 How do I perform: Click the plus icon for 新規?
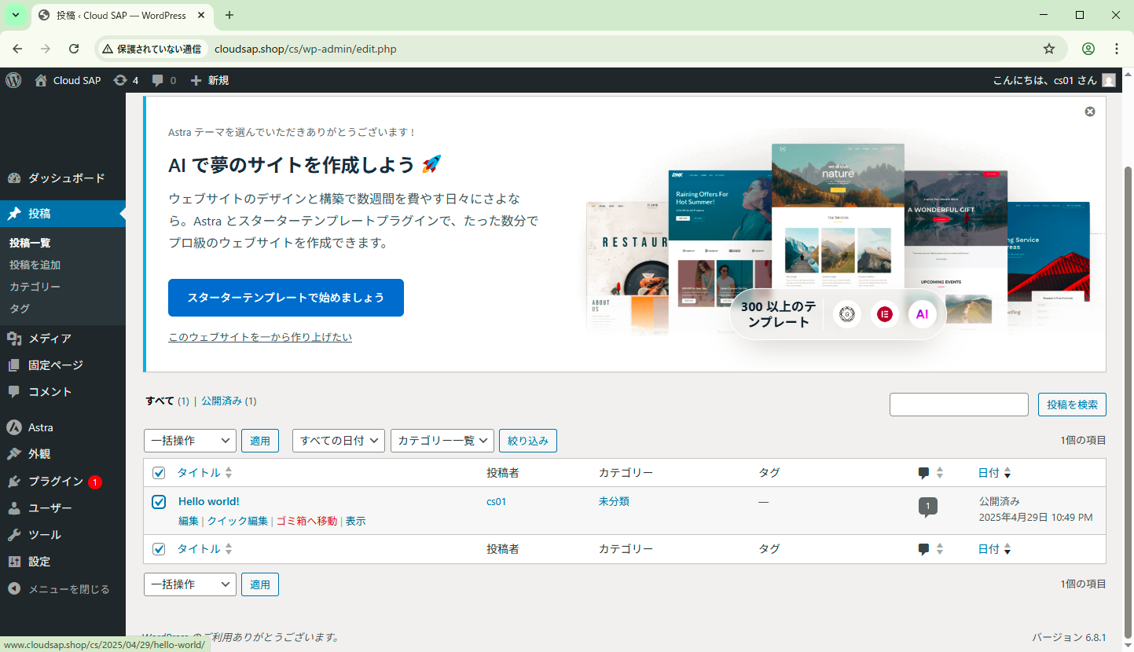pyautogui.click(x=196, y=80)
